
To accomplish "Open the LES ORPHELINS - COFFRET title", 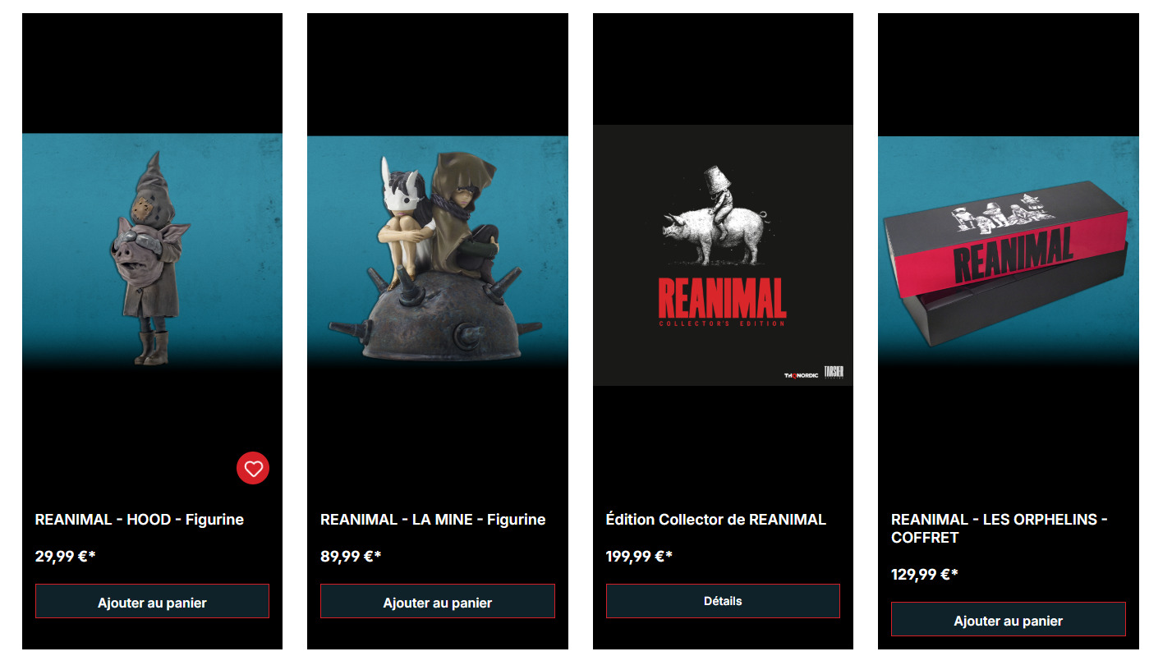I will click(1000, 529).
